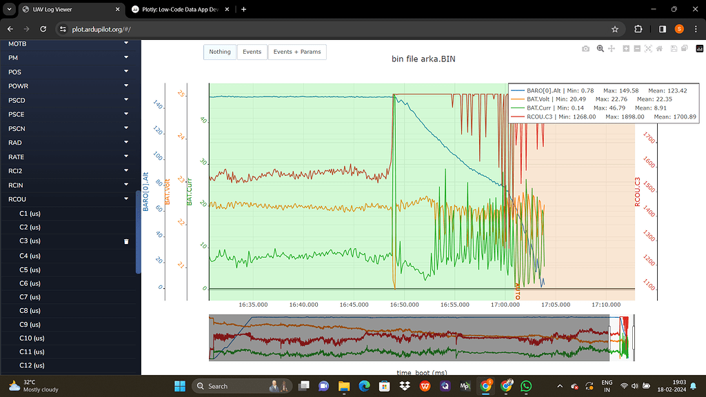Click the Zoom in plus icon
Image resolution: width=706 pixels, height=397 pixels.
tap(626, 49)
